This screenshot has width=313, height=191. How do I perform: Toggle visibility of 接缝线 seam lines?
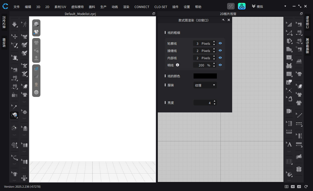pyautogui.click(x=220, y=51)
